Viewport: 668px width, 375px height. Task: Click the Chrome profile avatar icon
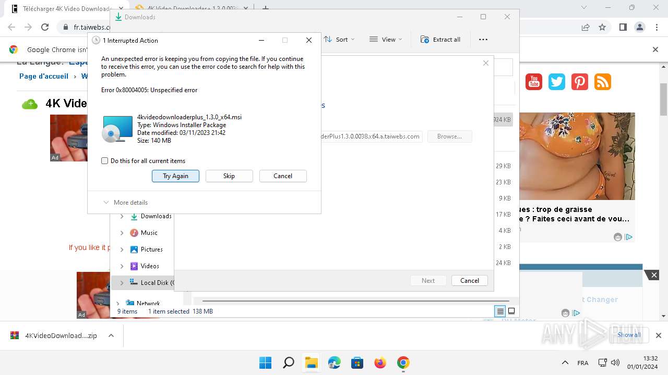[x=639, y=27]
